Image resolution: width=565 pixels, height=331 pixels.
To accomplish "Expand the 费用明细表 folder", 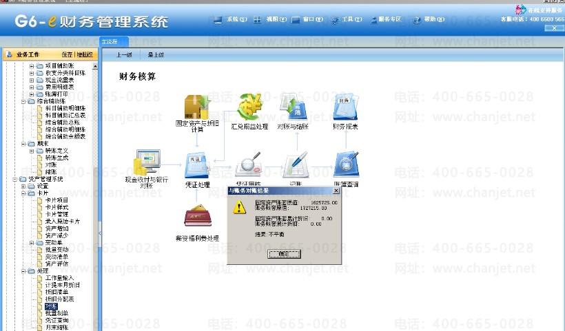I will 32,87.
